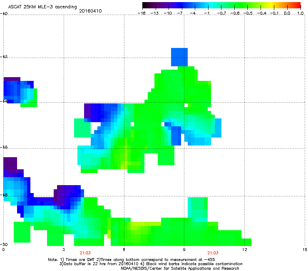Click the -16 label on the color bar
This screenshot has width=308, height=271.
[141, 13]
